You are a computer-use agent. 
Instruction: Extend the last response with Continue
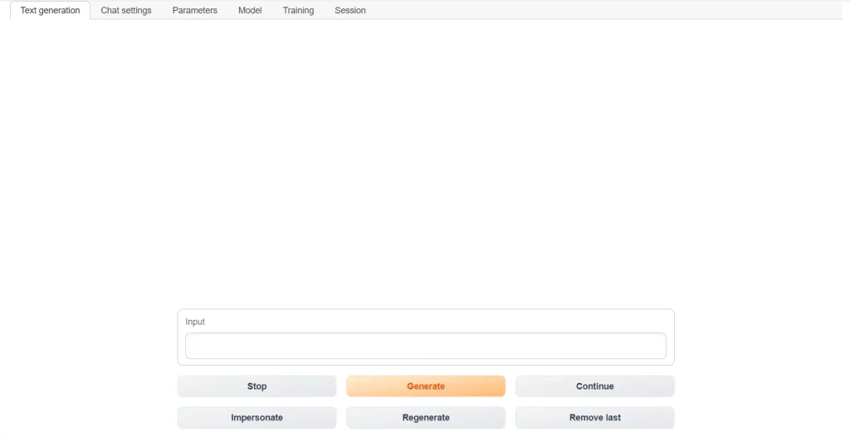point(594,386)
